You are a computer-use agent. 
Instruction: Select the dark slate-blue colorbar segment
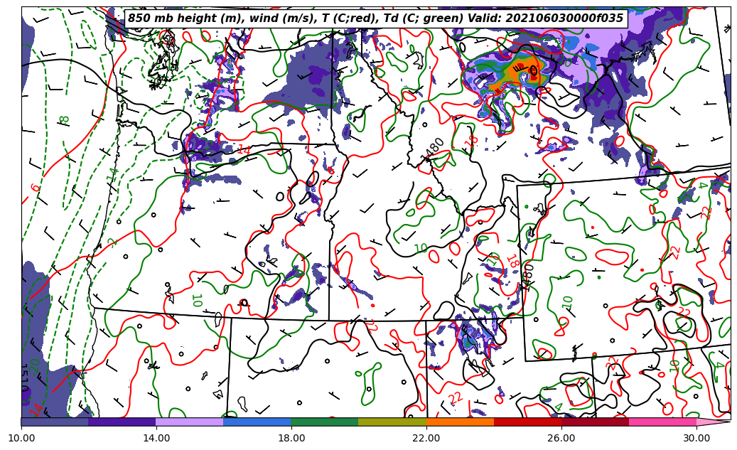point(55,422)
